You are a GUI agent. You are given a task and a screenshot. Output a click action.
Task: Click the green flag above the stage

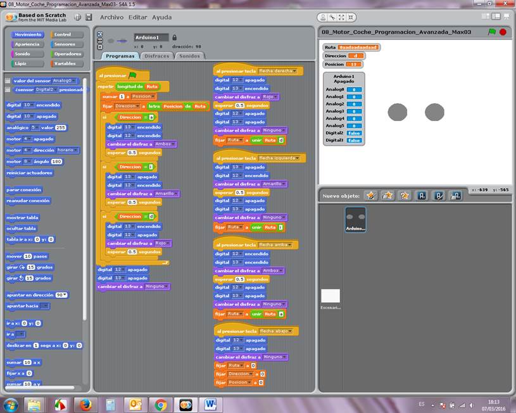(492, 32)
